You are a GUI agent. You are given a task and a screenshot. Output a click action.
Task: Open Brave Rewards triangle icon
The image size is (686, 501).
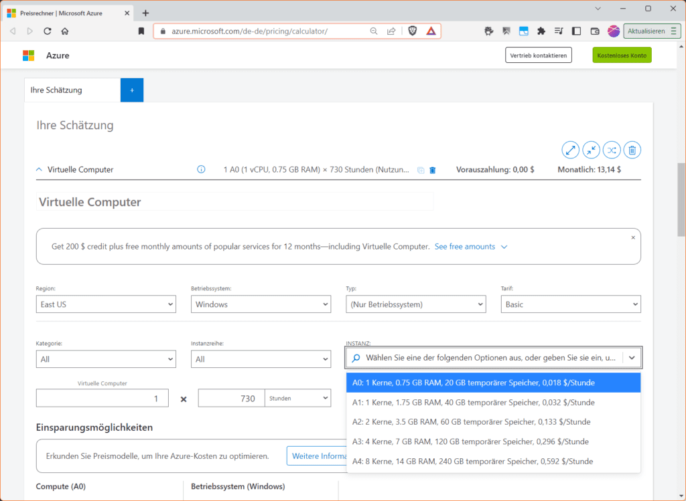tap(431, 31)
